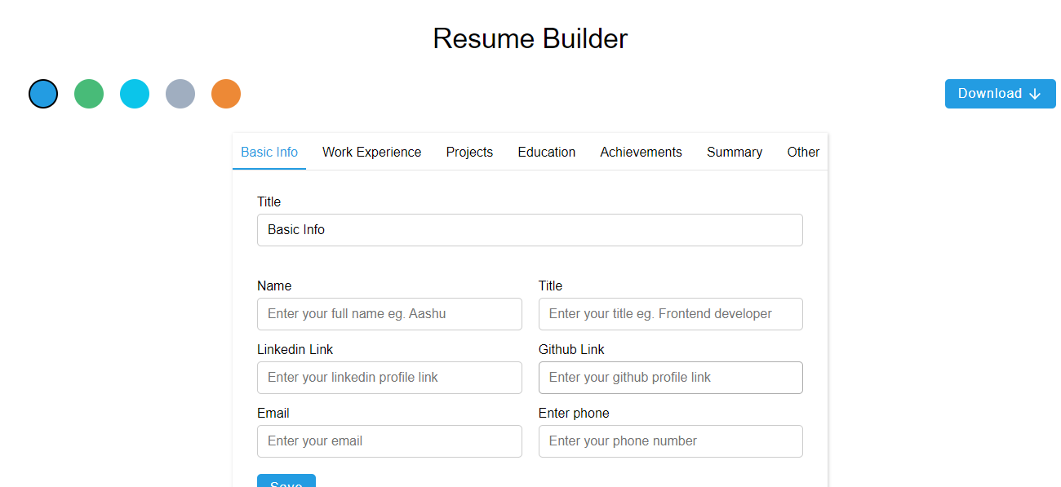Viewport: 1061px width, 487px height.
Task: Select the Other tab
Action: [x=803, y=152]
